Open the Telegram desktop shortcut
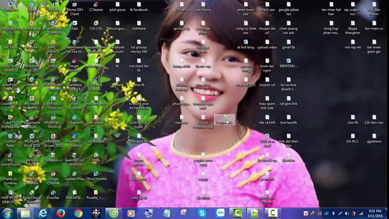The height and width of the screenshot is (219, 389). click(x=75, y=120)
